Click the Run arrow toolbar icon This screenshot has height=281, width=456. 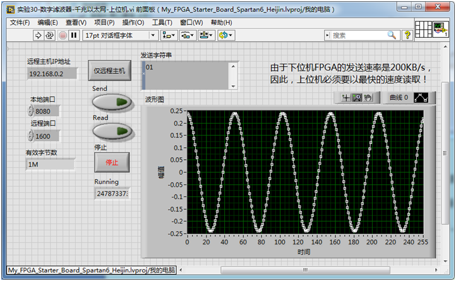click(38, 35)
